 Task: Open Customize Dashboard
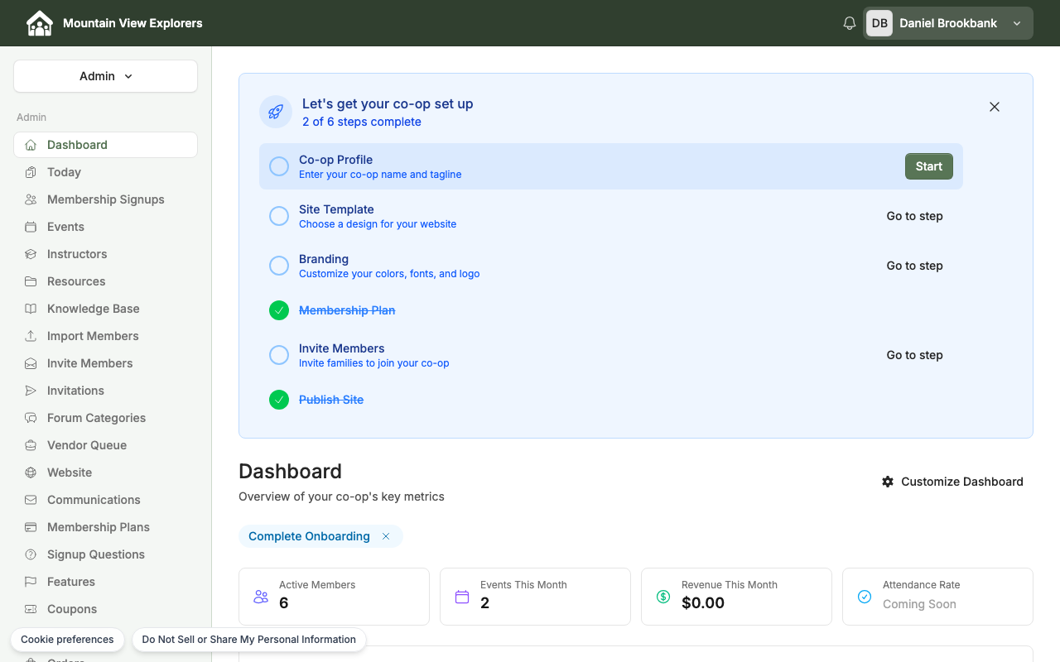[x=952, y=482]
